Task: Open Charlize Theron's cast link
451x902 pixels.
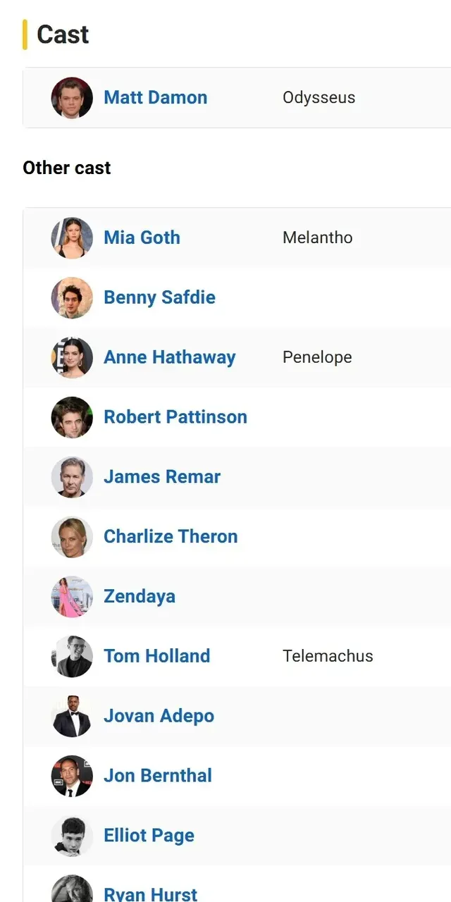Action: (x=171, y=536)
